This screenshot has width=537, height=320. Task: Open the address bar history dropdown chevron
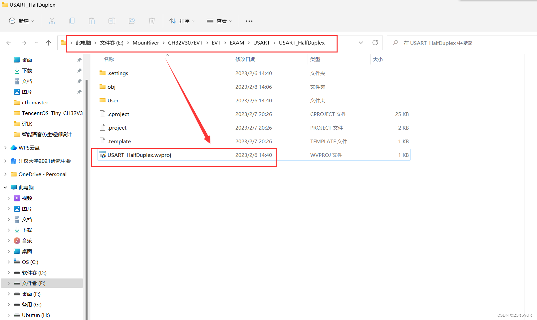(x=361, y=43)
